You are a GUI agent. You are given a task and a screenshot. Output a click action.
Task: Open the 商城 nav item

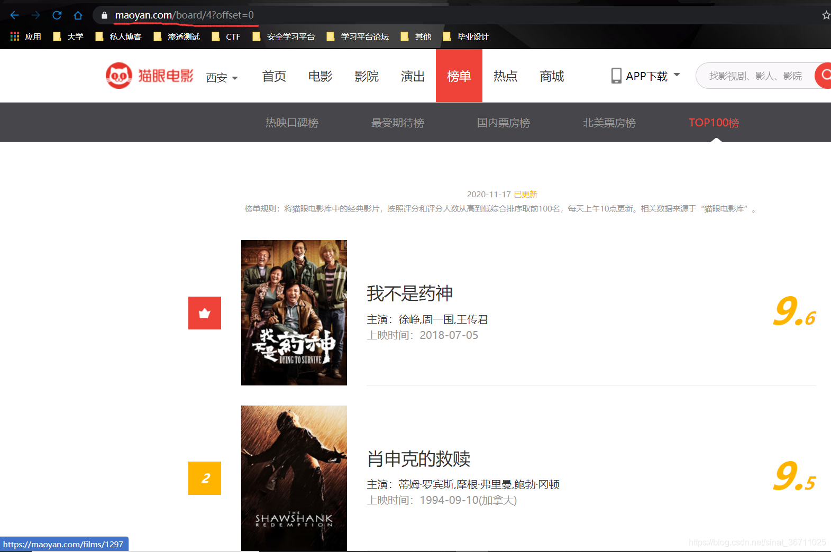coord(552,76)
